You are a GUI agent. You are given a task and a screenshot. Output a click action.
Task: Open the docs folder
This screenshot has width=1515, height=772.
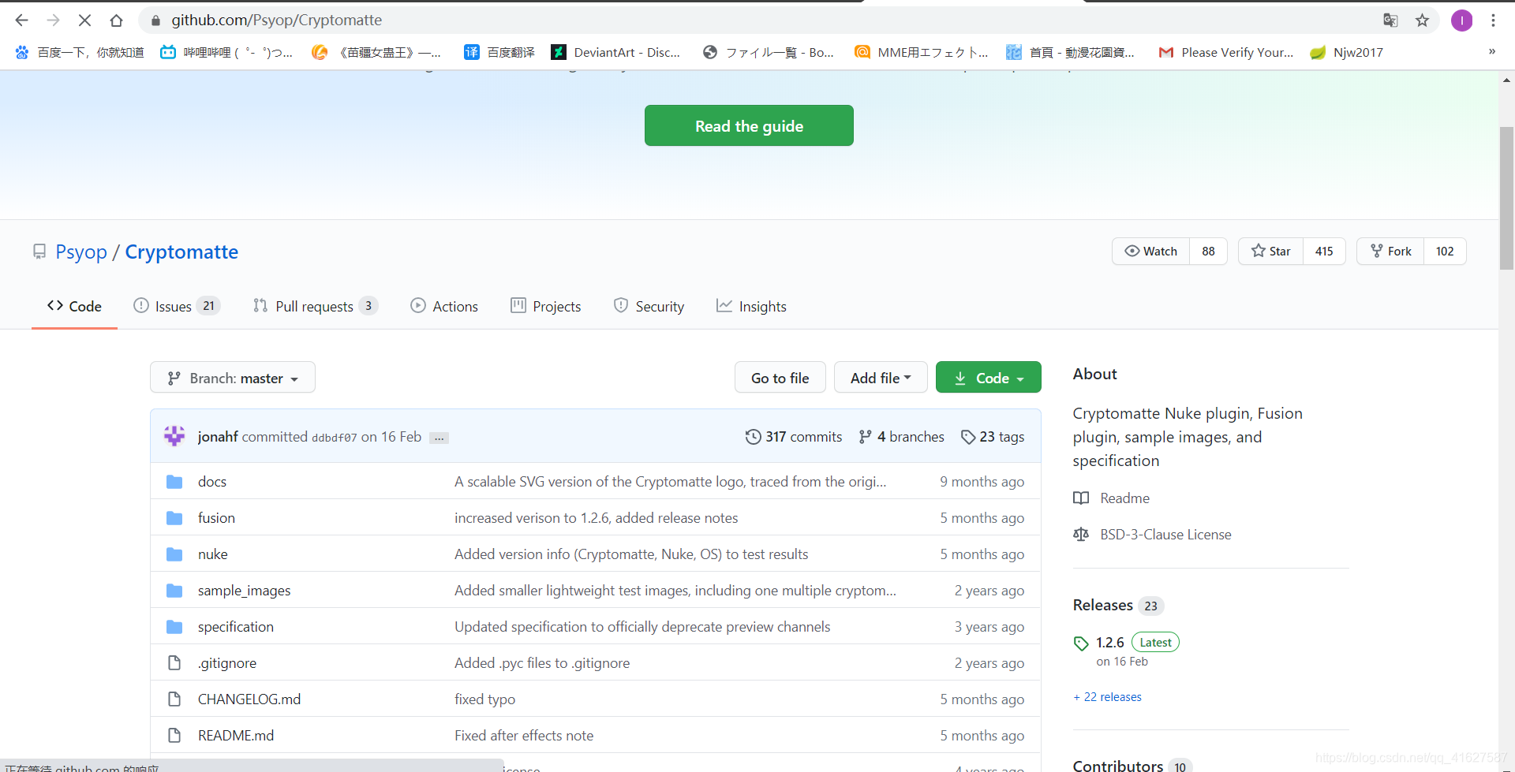pyautogui.click(x=212, y=481)
